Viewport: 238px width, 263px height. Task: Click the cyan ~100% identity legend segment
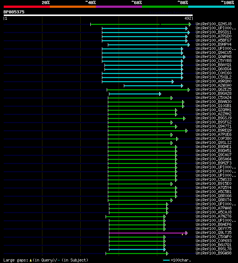pos(211,7)
